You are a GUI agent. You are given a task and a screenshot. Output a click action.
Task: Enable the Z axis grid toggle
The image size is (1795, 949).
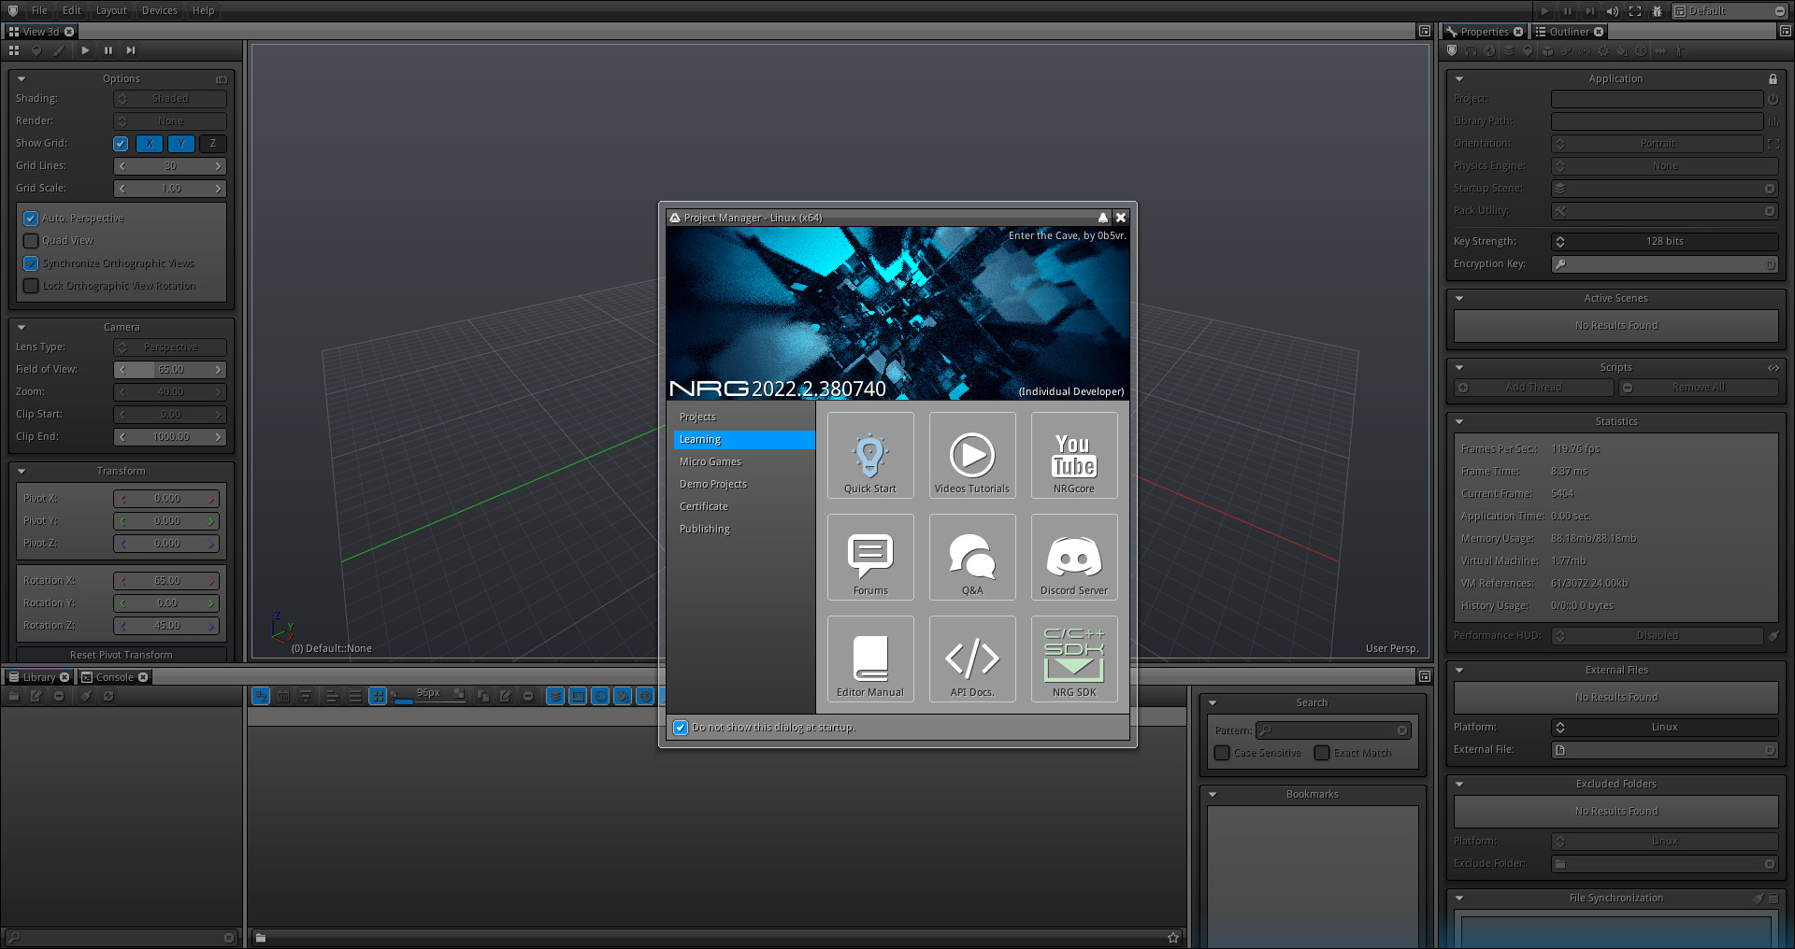[213, 144]
